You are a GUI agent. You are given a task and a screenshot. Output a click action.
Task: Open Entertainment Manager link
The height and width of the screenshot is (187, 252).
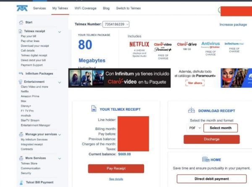[36, 125]
